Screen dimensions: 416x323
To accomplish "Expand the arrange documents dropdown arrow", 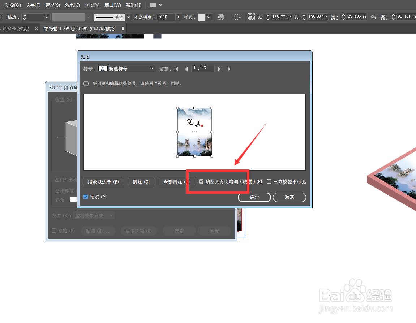I will pos(161,5).
